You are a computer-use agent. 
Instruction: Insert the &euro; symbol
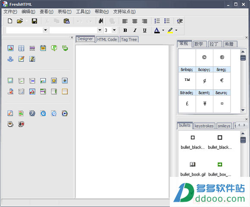click(222, 84)
